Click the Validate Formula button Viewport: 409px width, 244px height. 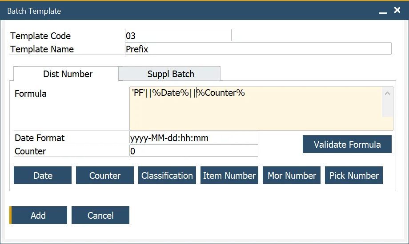click(347, 144)
